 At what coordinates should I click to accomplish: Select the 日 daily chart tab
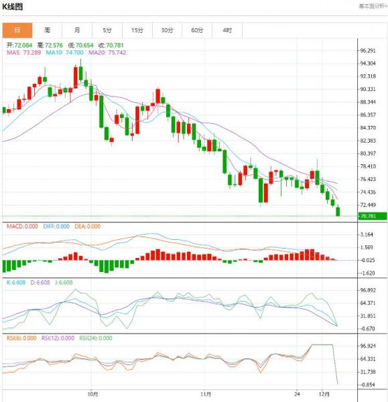click(x=17, y=30)
